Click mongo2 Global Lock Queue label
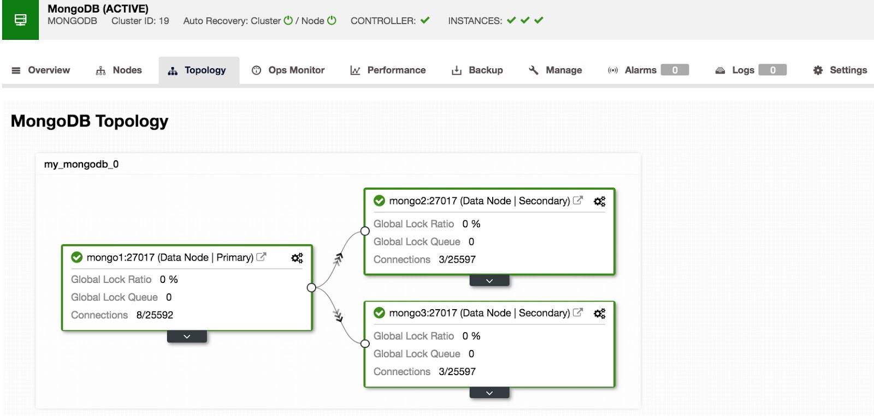This screenshot has width=874, height=416. pos(417,242)
